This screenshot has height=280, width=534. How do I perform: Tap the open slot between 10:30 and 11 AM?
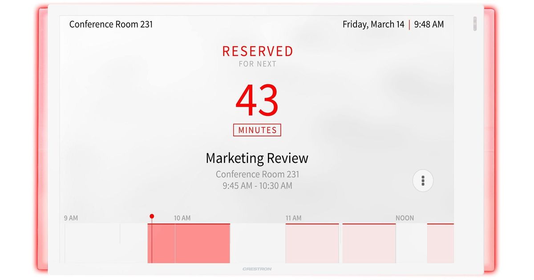tap(257, 244)
